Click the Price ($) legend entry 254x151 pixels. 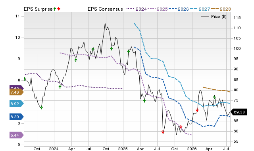pyautogui.click(x=214, y=17)
